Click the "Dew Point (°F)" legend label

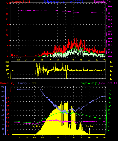coord(108,83)
